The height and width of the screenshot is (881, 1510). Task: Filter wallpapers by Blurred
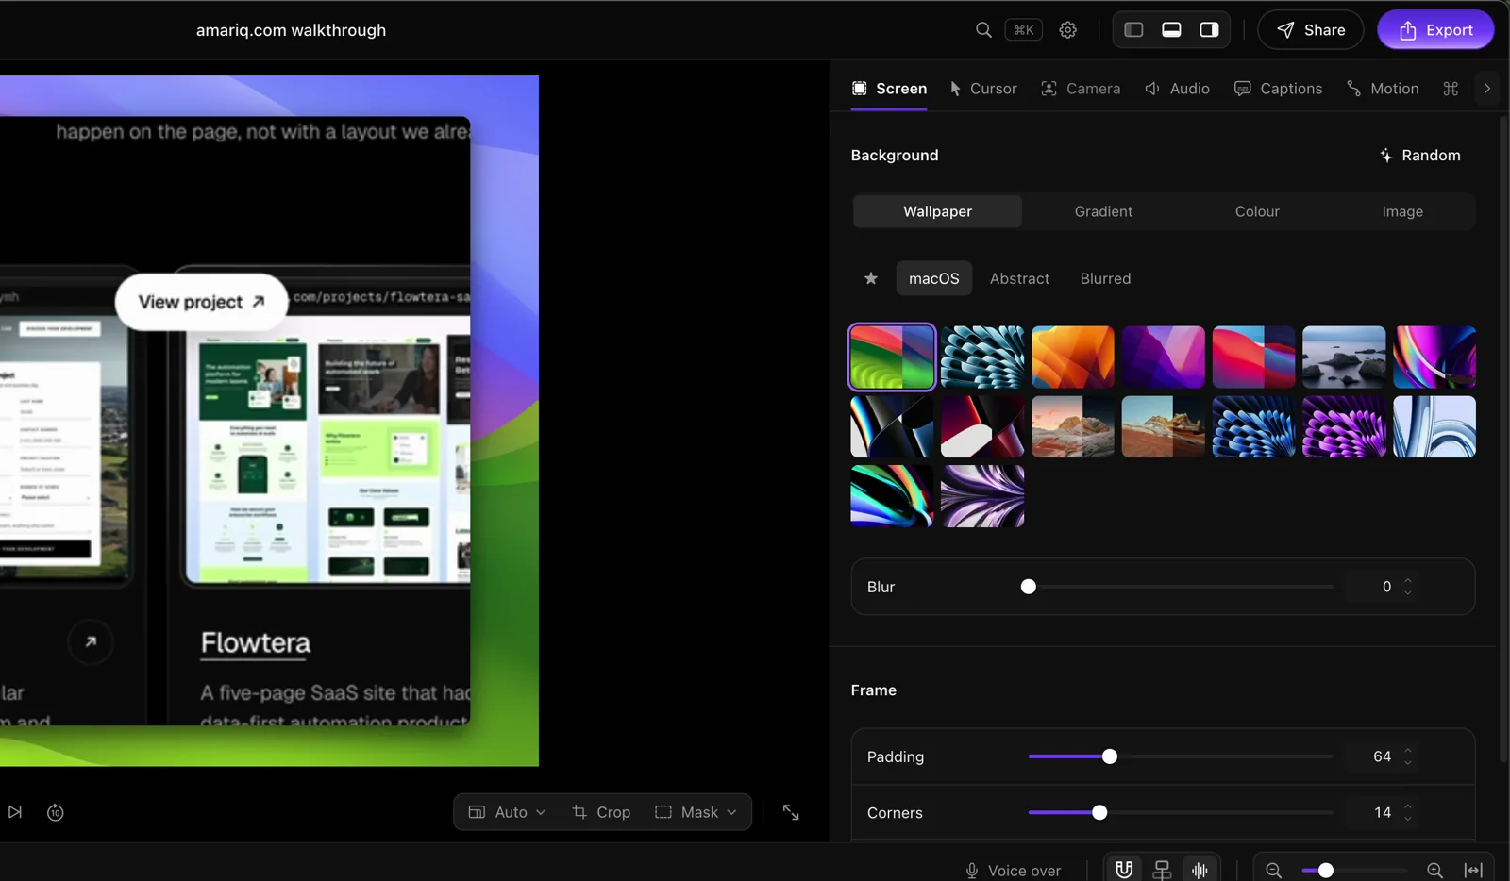coord(1105,278)
